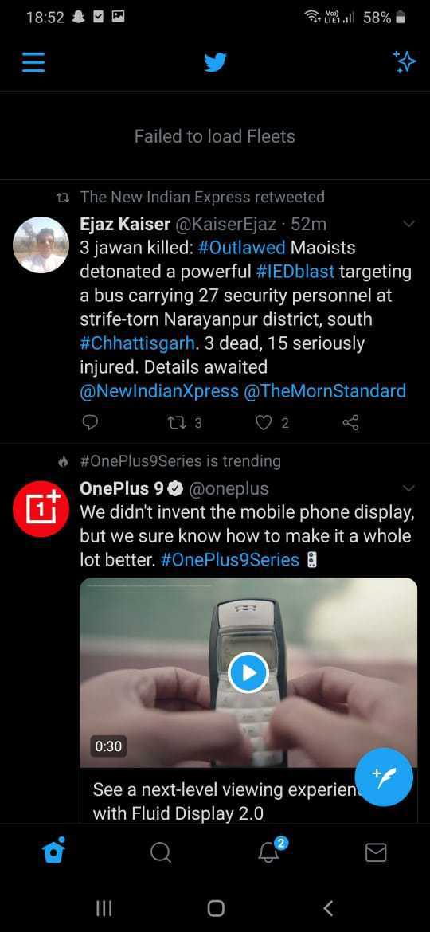Open the hamburger navigation menu
The image size is (430, 932).
click(x=33, y=62)
